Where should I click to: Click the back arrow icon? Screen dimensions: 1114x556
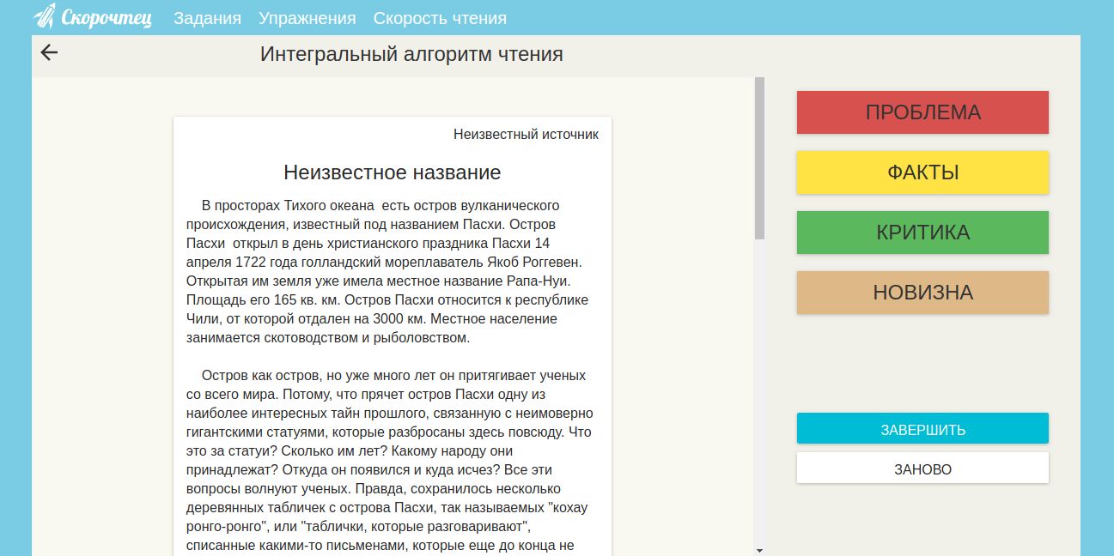point(49,52)
